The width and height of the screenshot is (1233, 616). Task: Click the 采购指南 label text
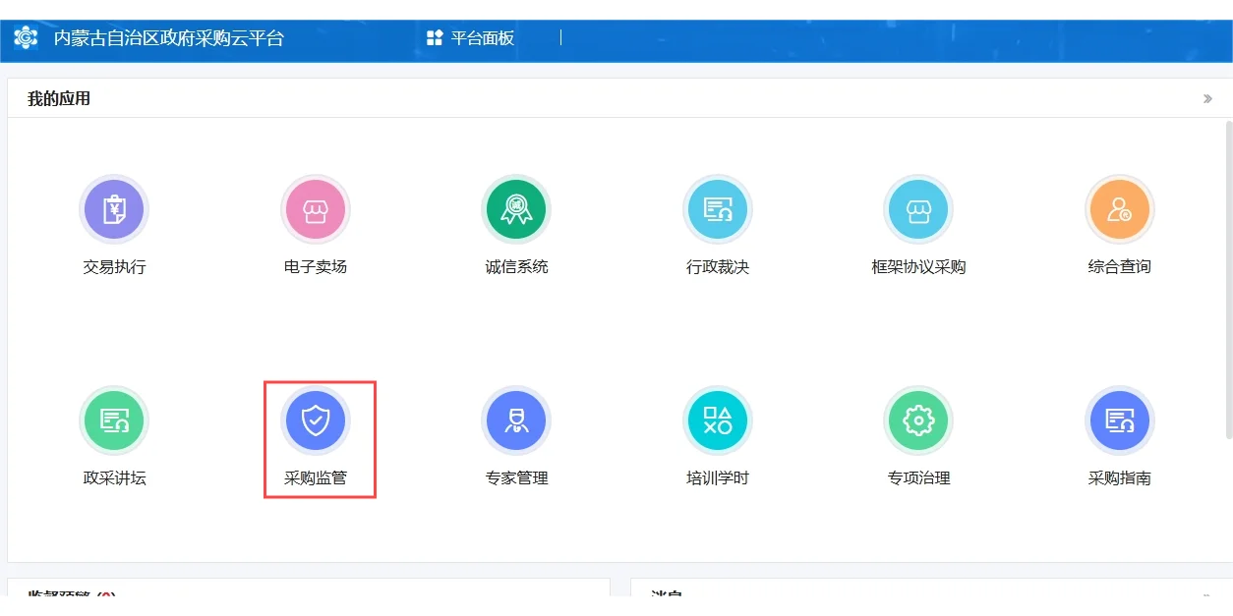click(1120, 478)
